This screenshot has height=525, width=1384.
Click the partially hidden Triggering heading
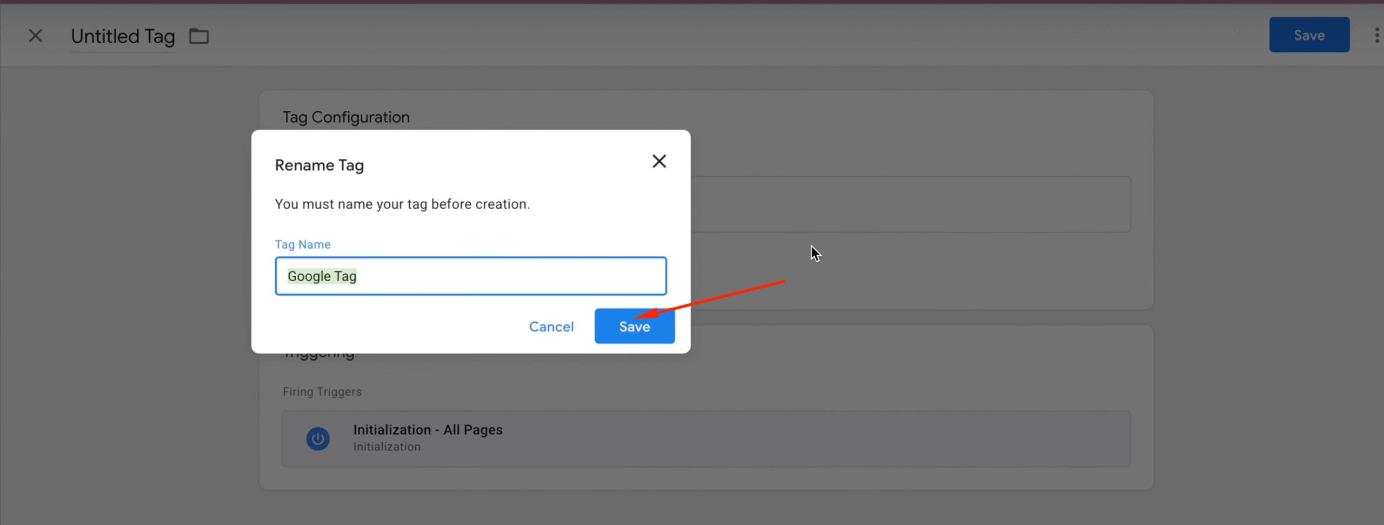point(319,356)
